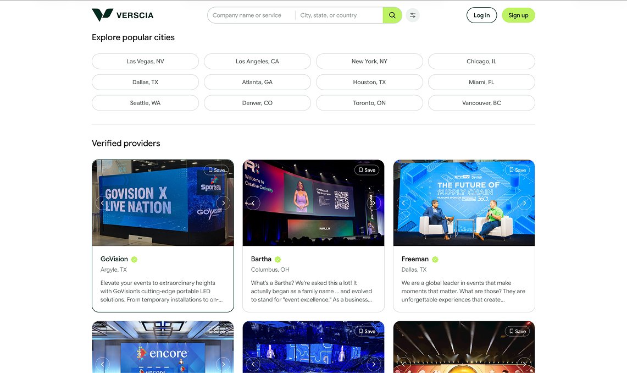This screenshot has width=627, height=373.
Task: Select Chicago, IL city
Action: 481,61
